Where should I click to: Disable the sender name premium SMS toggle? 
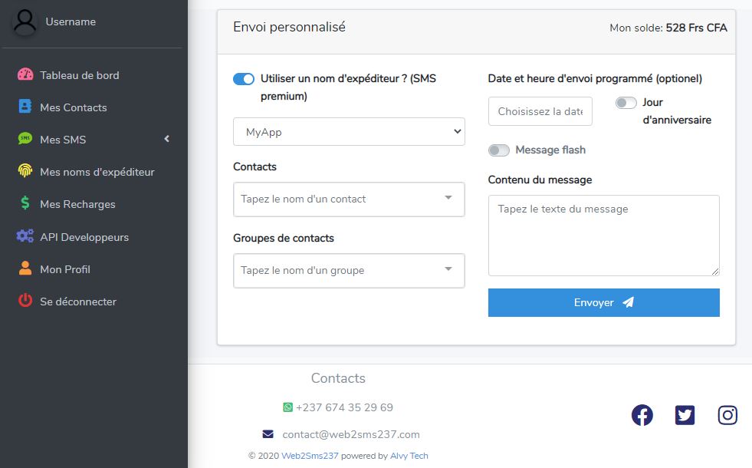[x=244, y=79]
